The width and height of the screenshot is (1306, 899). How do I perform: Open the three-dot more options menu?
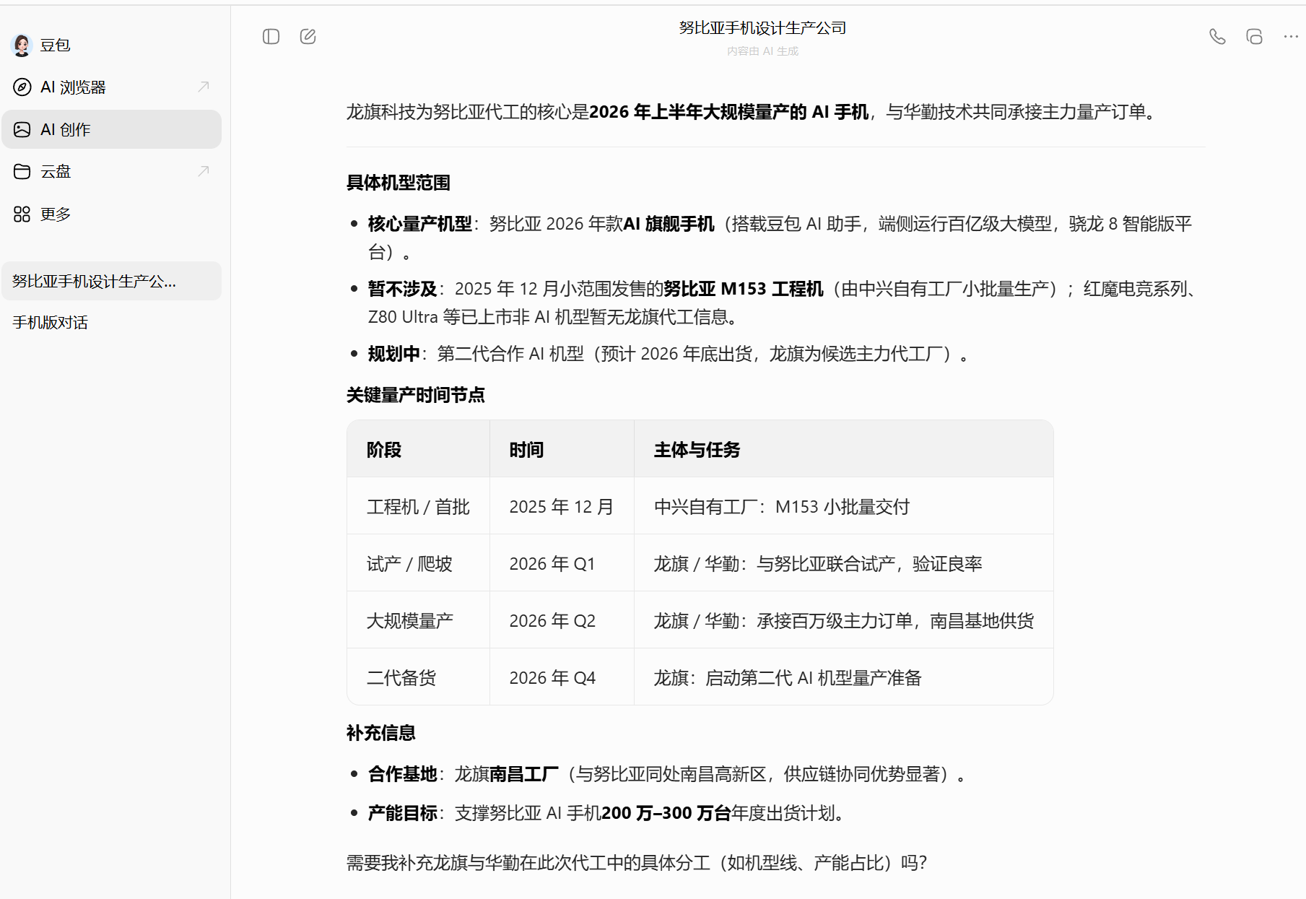click(1291, 37)
